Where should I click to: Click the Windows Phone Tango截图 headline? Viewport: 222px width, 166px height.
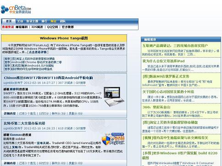pos(64,38)
